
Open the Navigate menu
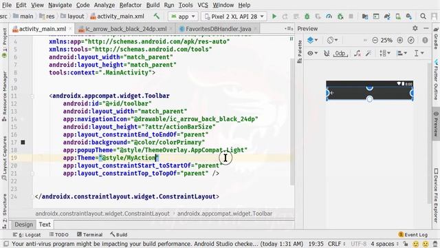tap(60, 5)
